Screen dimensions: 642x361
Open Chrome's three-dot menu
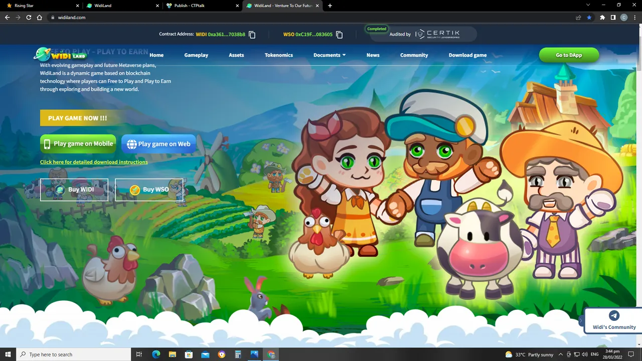pyautogui.click(x=634, y=17)
